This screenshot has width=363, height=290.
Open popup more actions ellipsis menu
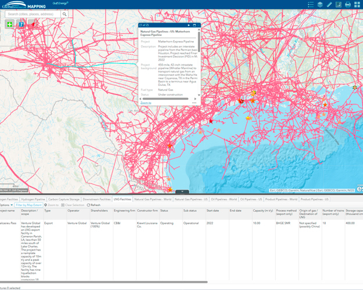193,103
